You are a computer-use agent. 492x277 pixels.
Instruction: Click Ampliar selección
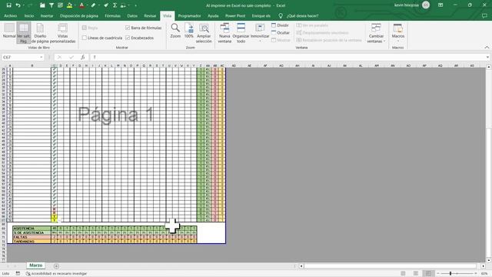point(204,32)
